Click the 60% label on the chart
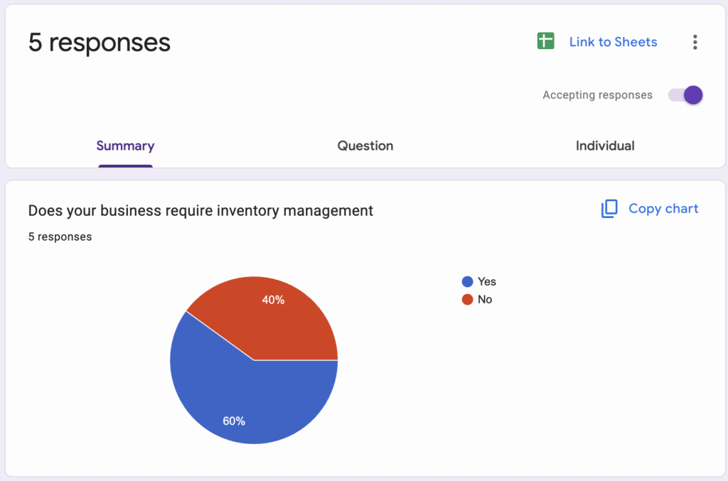This screenshot has width=728, height=481. coord(234,421)
